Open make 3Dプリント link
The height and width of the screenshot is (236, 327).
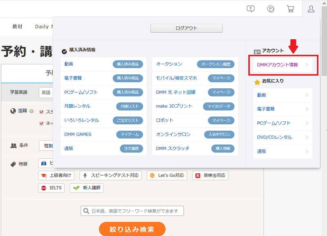[174, 106]
